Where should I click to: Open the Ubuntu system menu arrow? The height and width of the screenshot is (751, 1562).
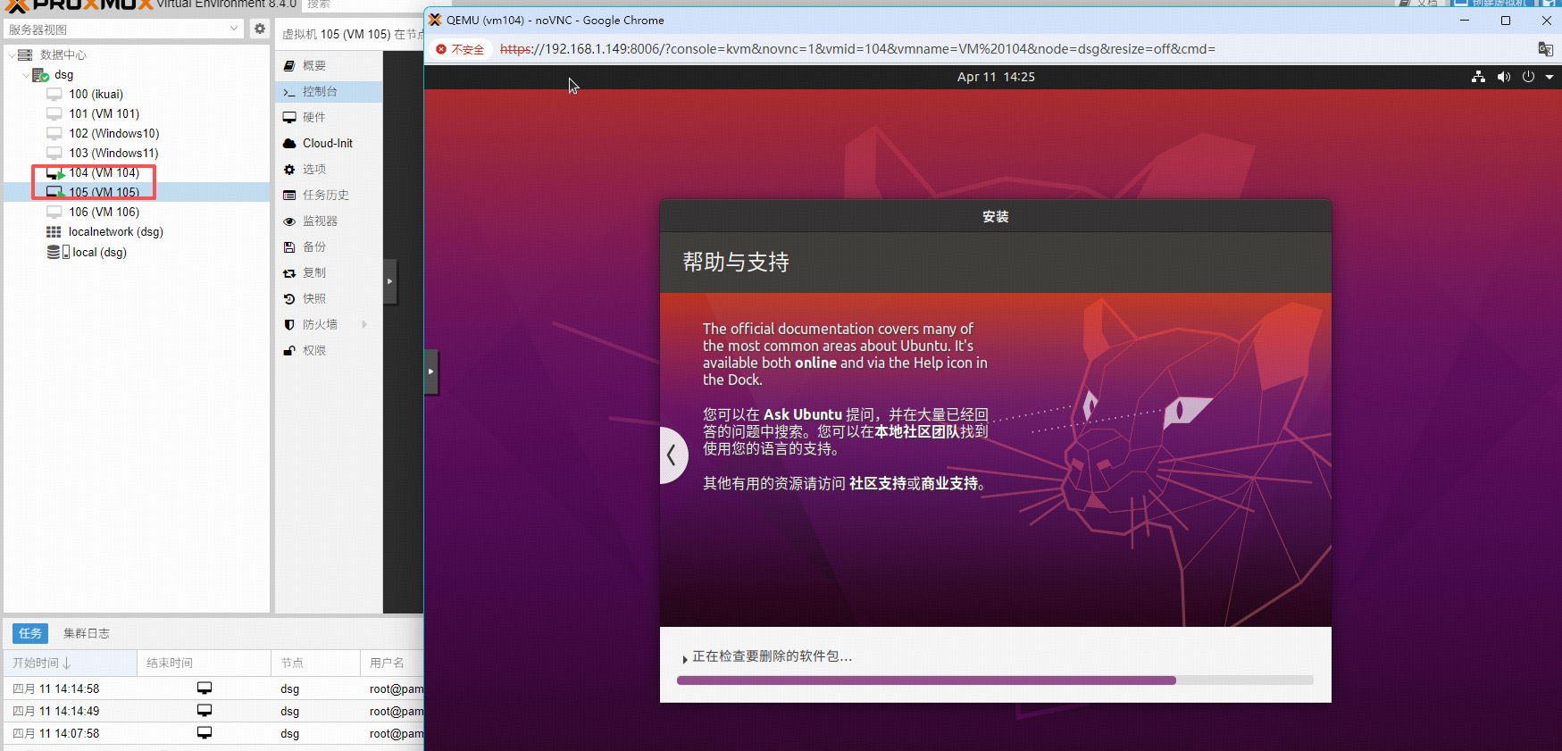(1549, 77)
